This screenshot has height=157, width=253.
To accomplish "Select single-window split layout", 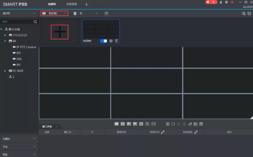I will (116, 124).
